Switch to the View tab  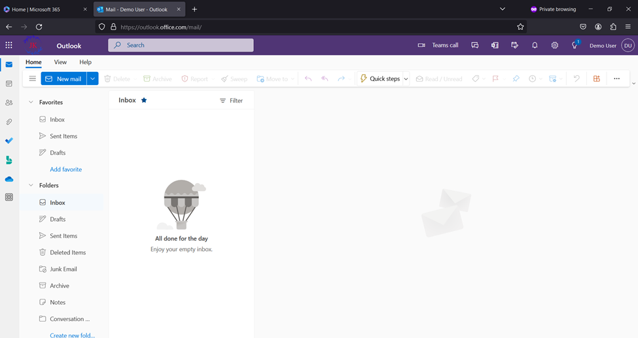(60, 62)
